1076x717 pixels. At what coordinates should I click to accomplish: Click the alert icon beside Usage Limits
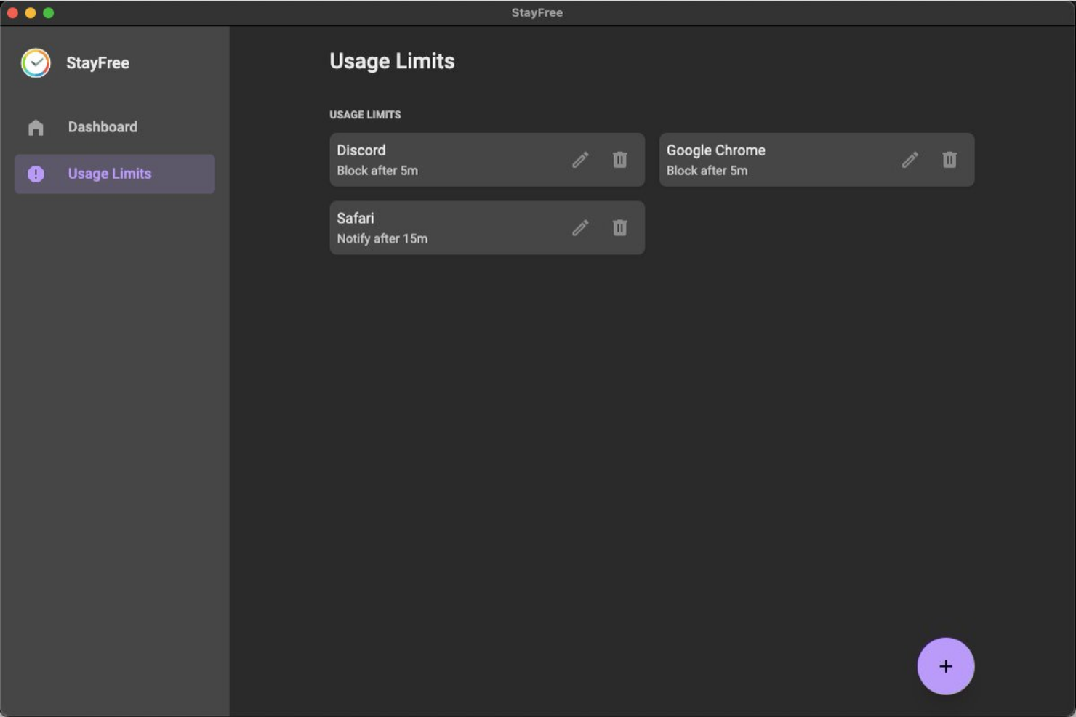(35, 174)
